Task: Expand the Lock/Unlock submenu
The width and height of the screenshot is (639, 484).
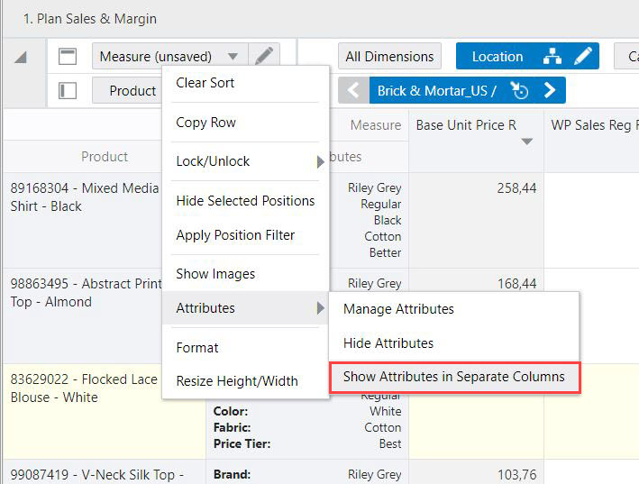Action: click(x=245, y=161)
